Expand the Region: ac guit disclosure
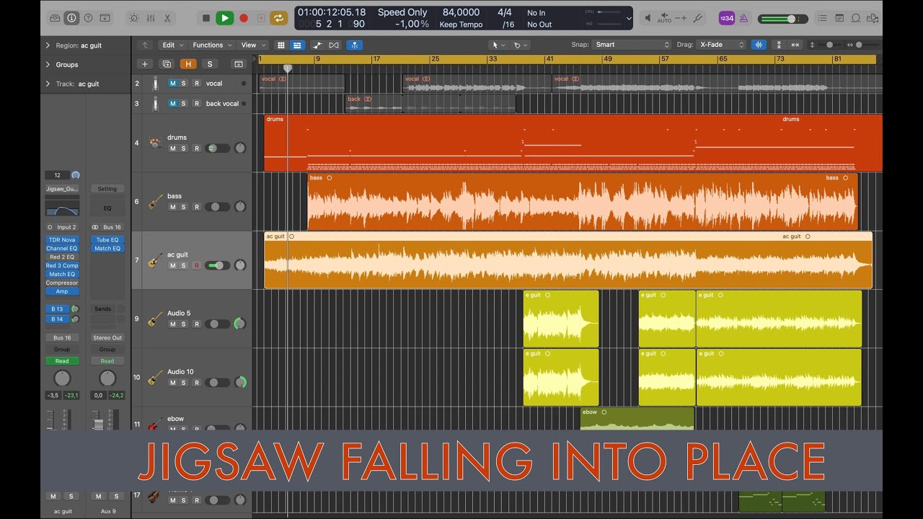Screen dimensions: 923x519 click(48, 45)
